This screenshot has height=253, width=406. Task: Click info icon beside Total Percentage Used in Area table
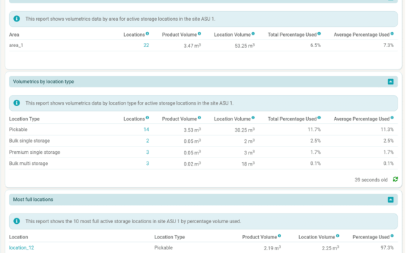coord(319,33)
